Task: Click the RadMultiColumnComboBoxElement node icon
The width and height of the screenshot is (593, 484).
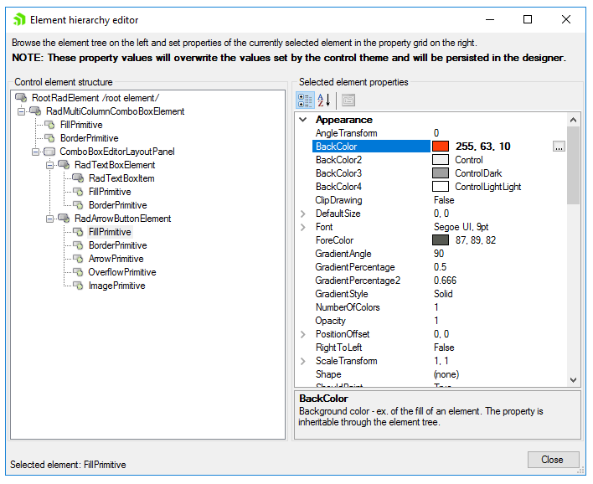Action: click(35, 111)
